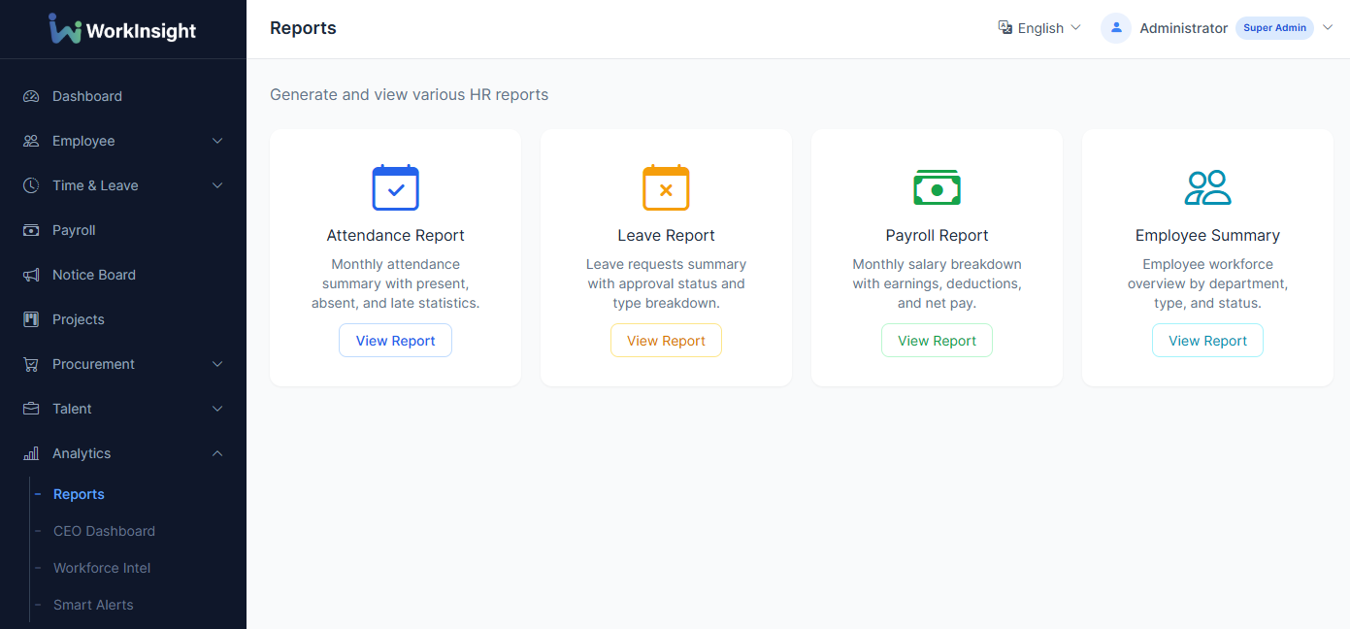Image resolution: width=1350 pixels, height=629 pixels.
Task: View the Attendance Report
Action: (395, 341)
